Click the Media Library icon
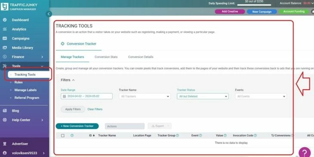The width and height of the screenshot is (314, 157). pyautogui.click(x=5, y=48)
